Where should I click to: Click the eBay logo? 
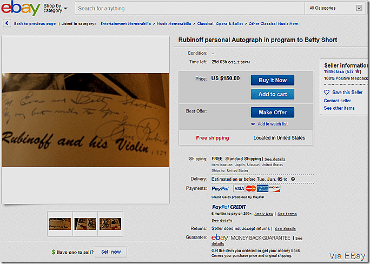[x=21, y=8]
